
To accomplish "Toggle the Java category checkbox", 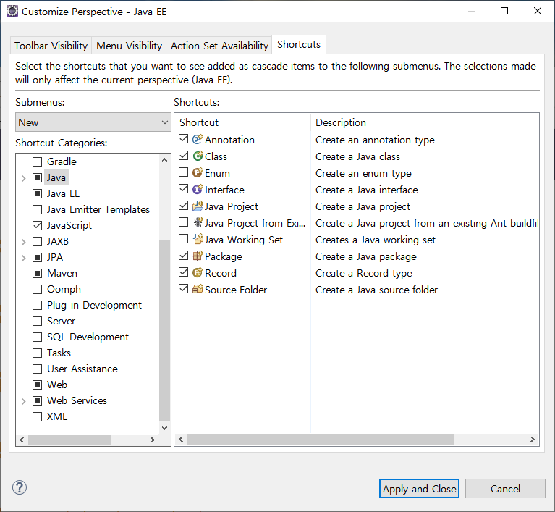I will tap(37, 178).
